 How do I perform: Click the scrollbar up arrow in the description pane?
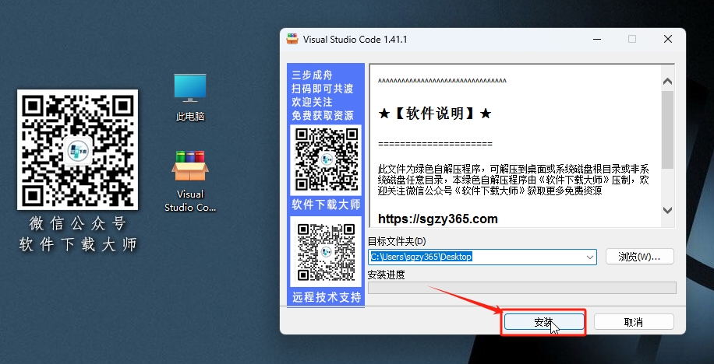click(667, 82)
